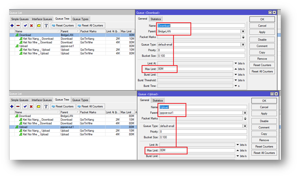Open Statistics tab in Queue Upload dialog
The width and height of the screenshot is (299, 178).
coord(158,100)
